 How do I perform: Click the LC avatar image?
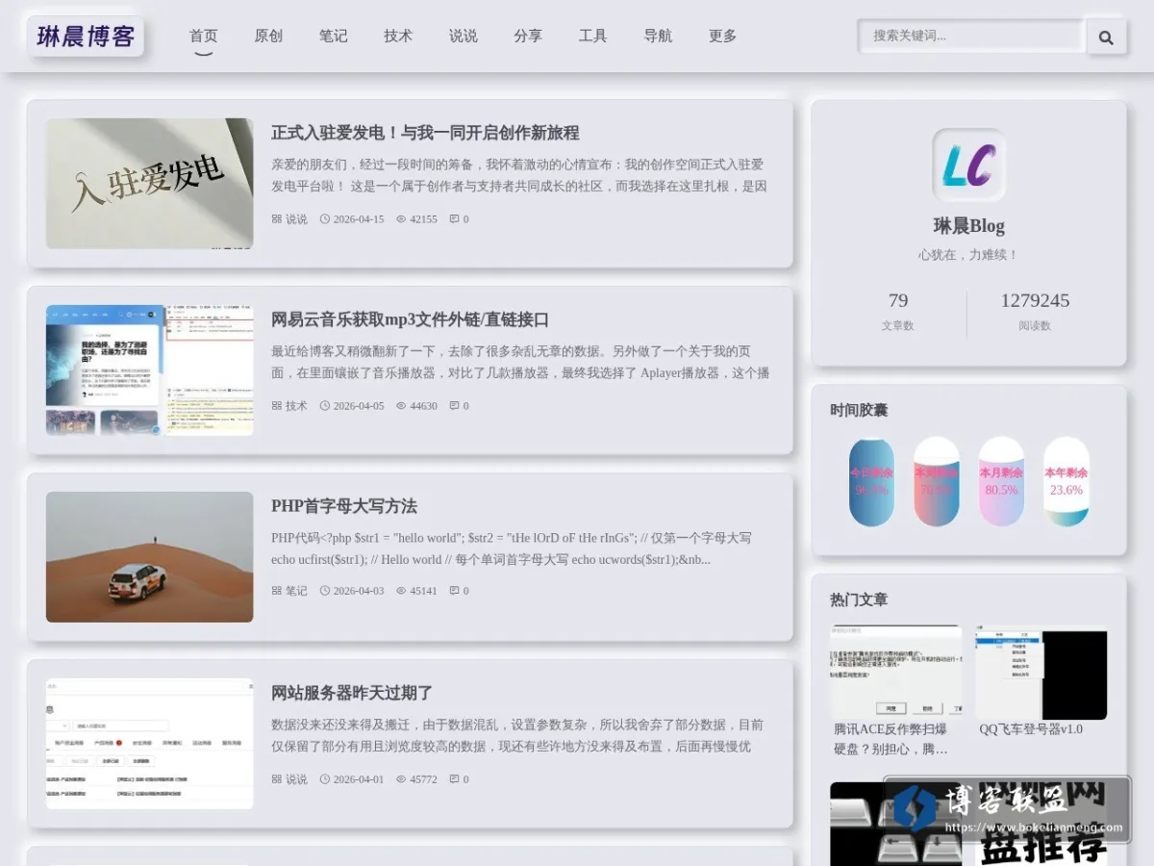968,166
